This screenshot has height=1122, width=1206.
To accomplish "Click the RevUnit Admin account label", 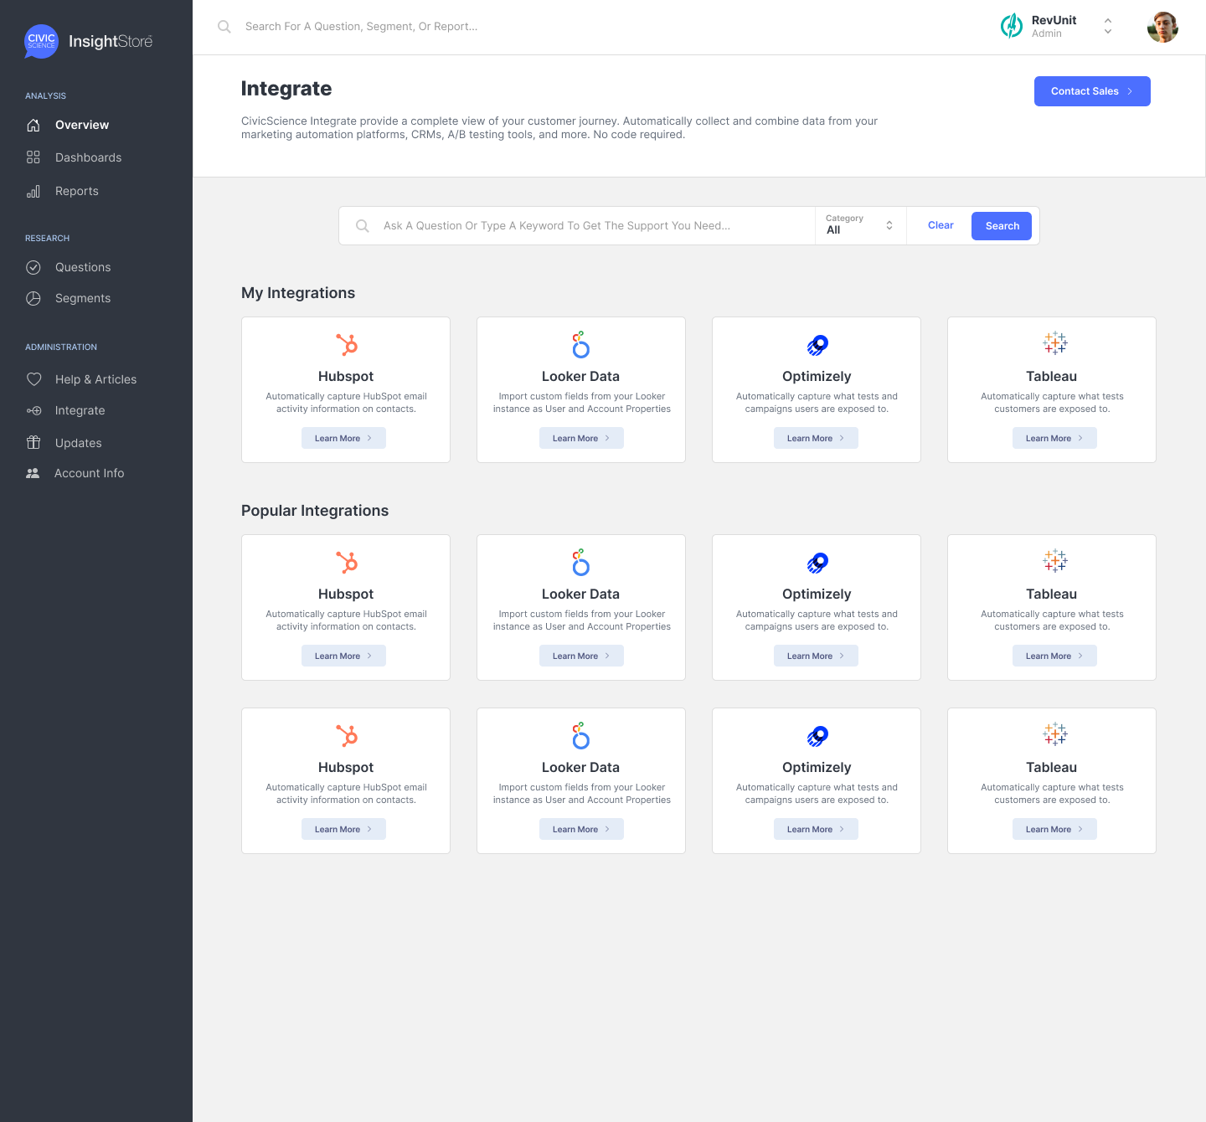I will pos(1054,26).
